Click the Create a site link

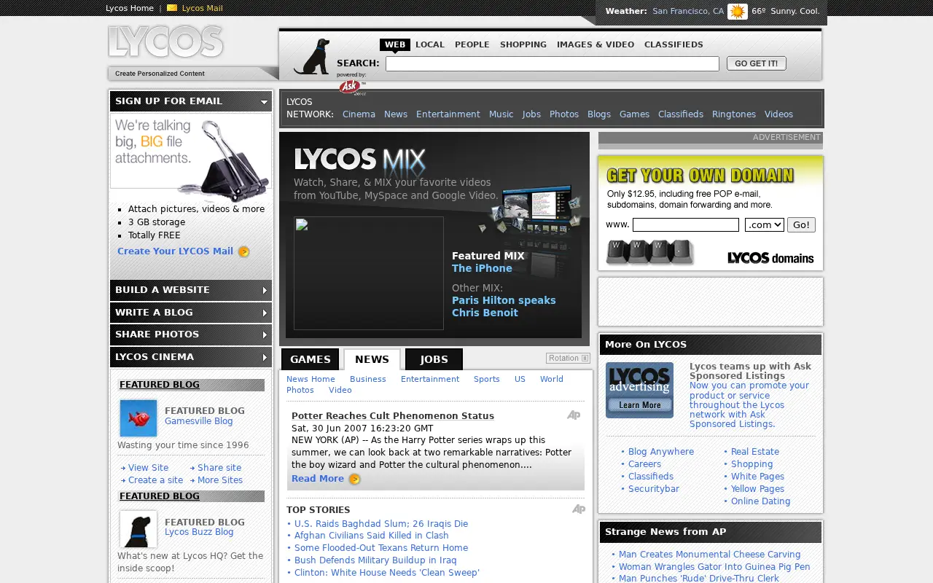155,480
